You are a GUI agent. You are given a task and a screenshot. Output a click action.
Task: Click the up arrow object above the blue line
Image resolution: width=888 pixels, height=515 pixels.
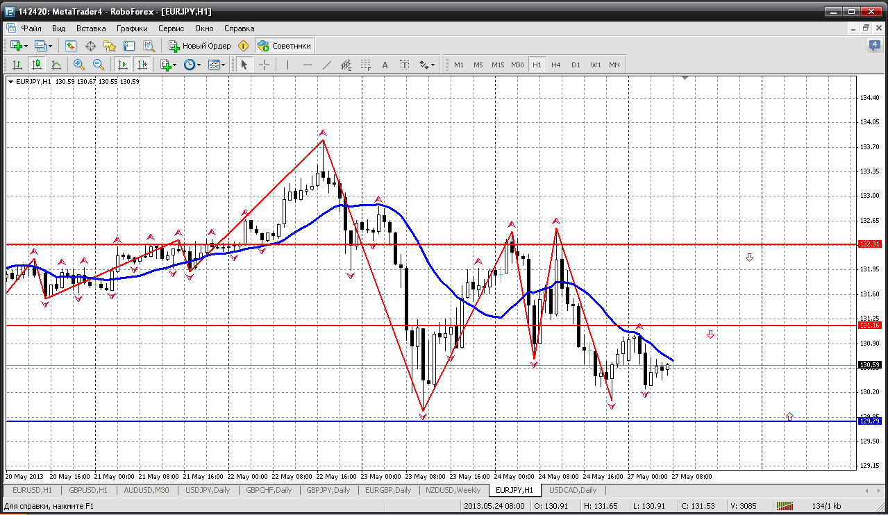789,416
